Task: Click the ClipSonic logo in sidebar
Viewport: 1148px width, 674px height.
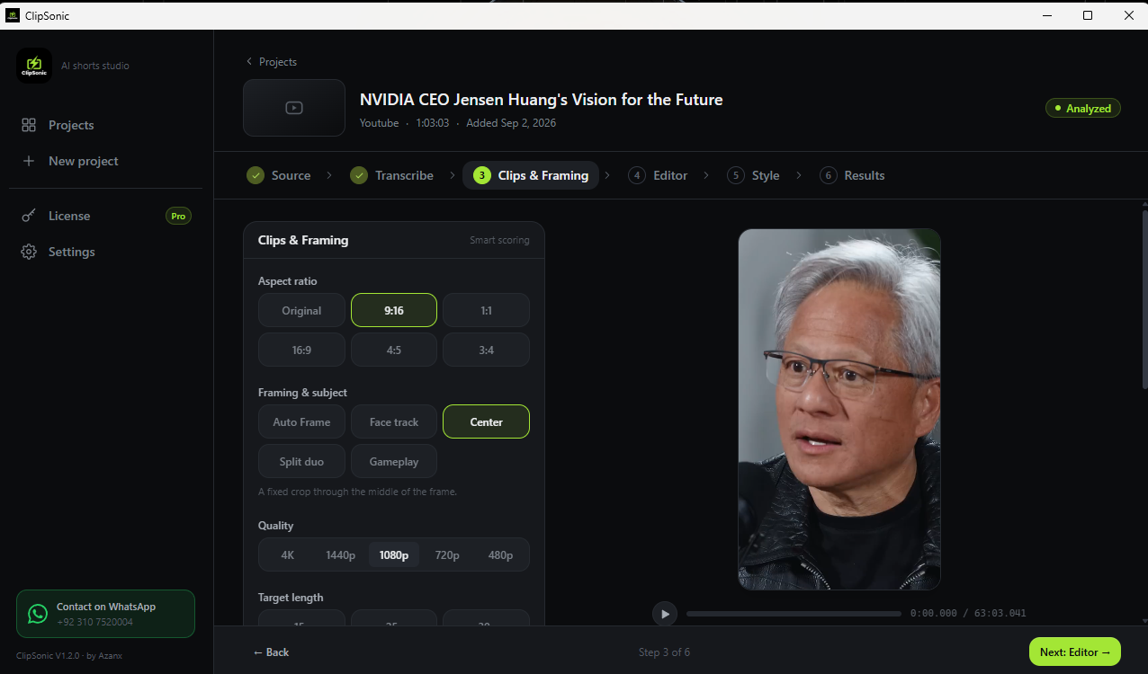Action: (34, 66)
